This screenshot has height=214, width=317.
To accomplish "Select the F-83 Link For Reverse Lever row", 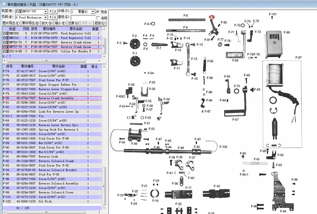I will pyautogui.click(x=52, y=111).
